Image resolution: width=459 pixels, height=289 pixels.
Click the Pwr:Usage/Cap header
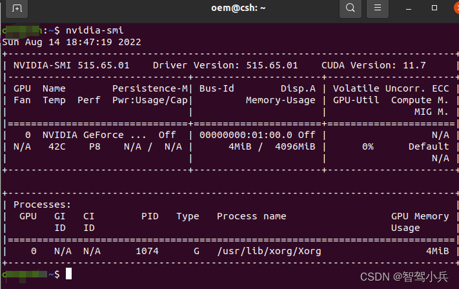click(x=150, y=101)
